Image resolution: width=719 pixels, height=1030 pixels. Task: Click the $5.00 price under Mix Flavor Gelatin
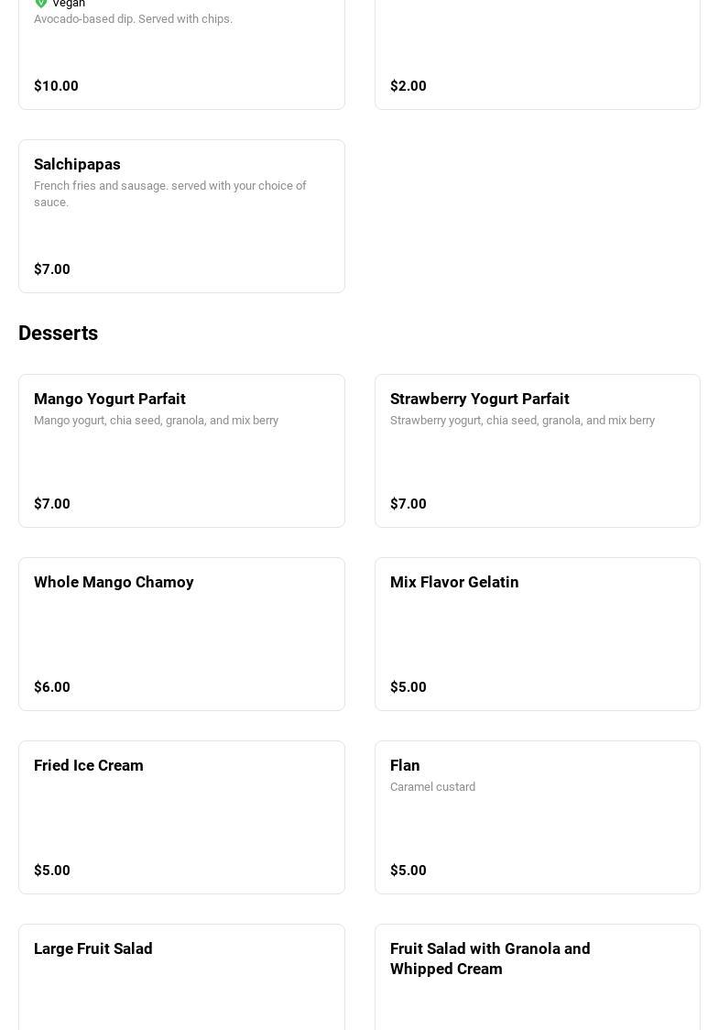[409, 687]
